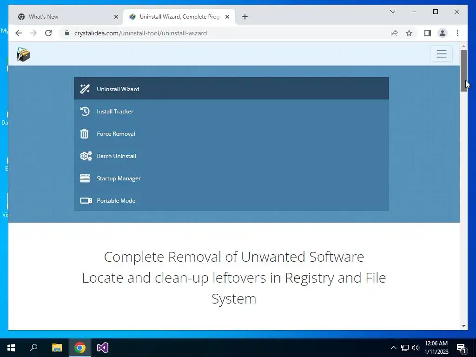Screen dimensions: 476x357
Task: Click the Portable Mode USB drive icon
Action: 86,201
